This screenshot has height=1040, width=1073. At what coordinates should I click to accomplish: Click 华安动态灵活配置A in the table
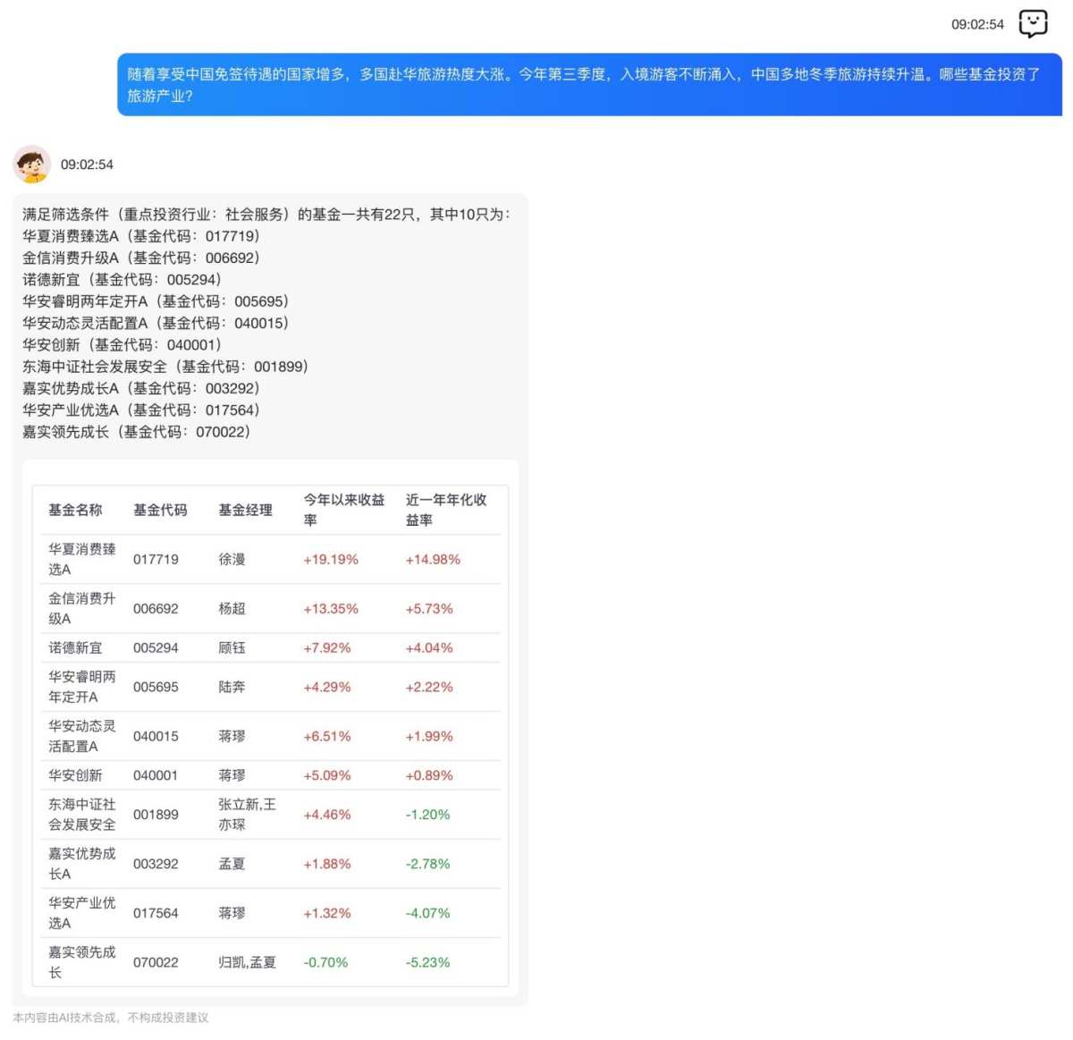point(82,736)
